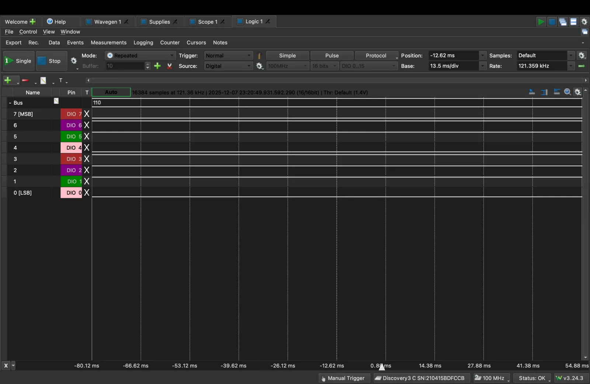The height and width of the screenshot is (384, 590).
Task: Toggle trigger condition X for DIO 2
Action: (87, 170)
